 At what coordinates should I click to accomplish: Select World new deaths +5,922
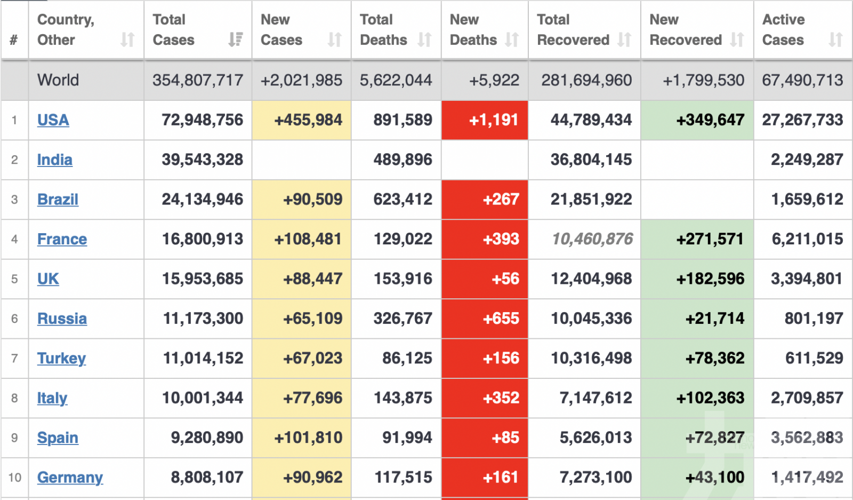(x=494, y=80)
